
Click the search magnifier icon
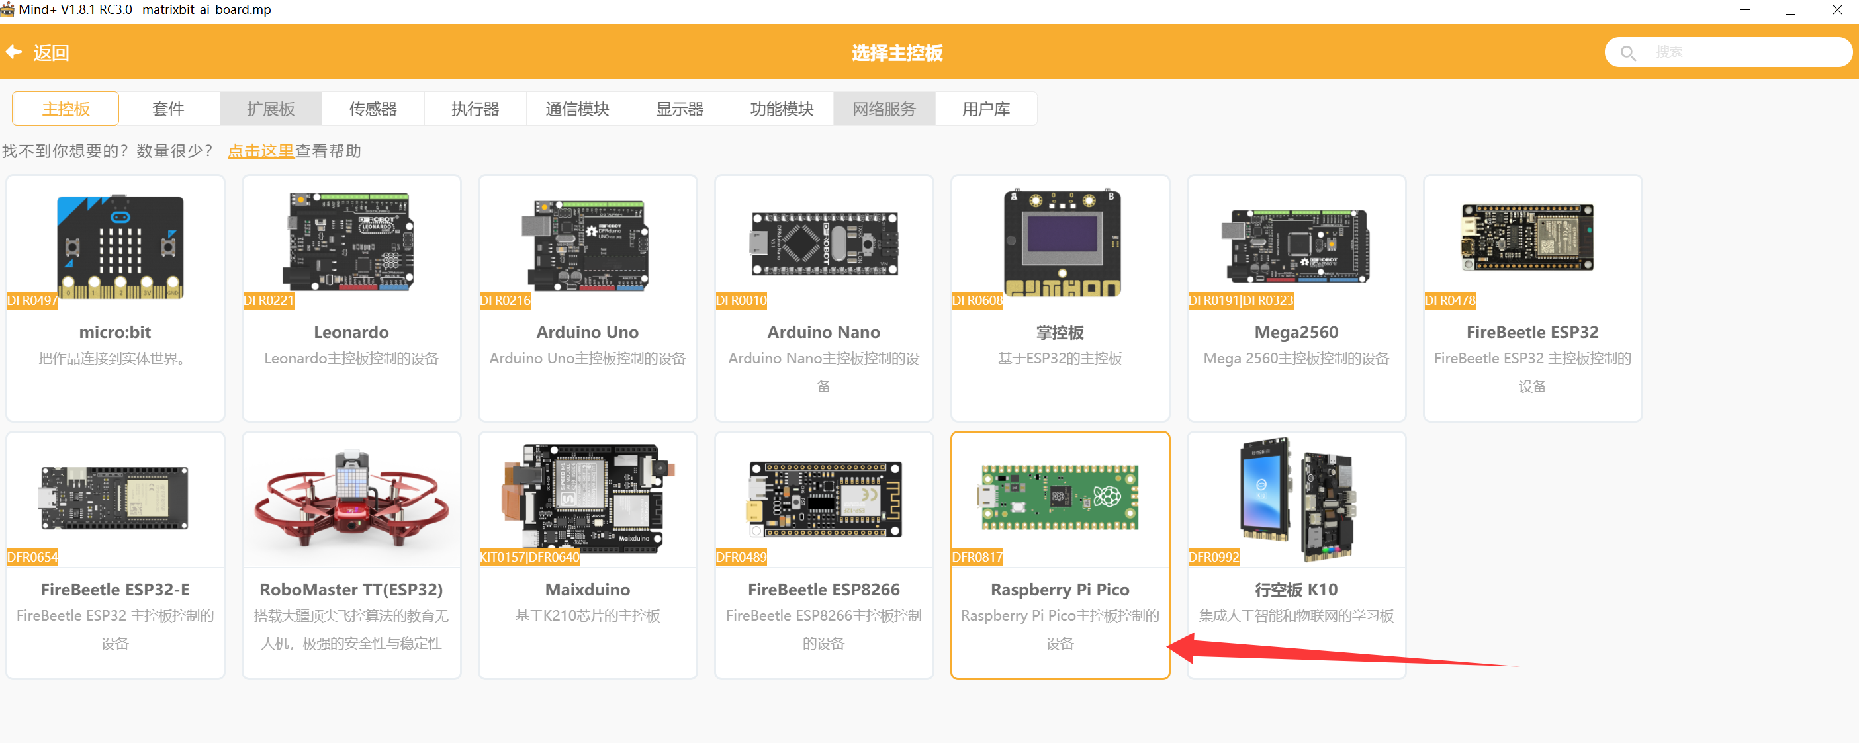point(1628,53)
